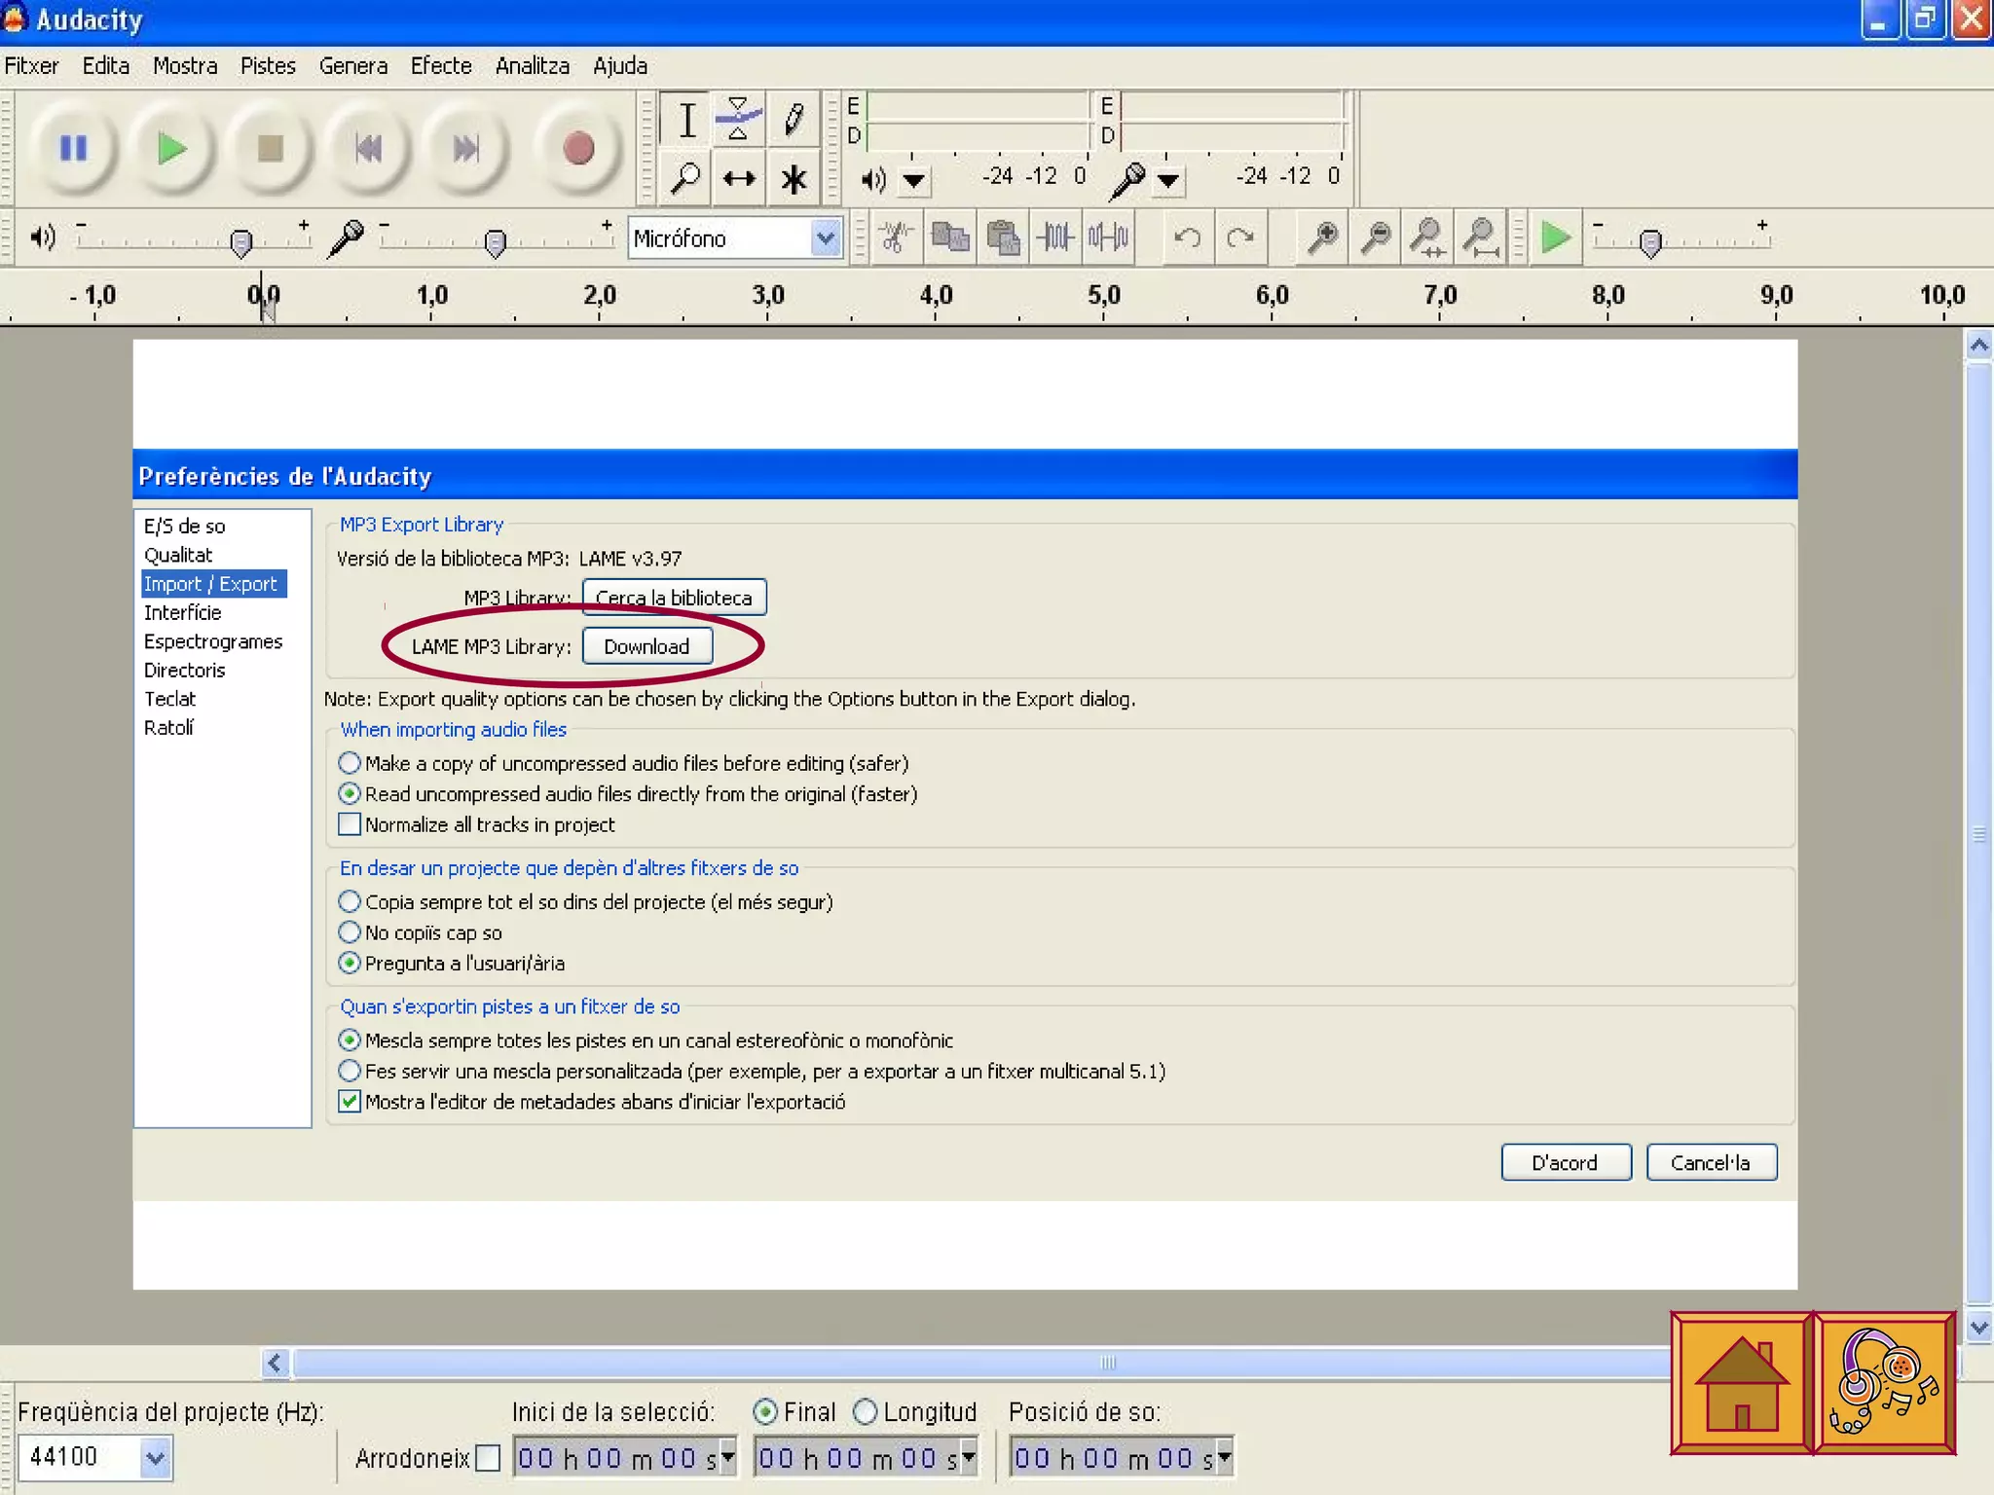Click the Zoom In magnifier icon

1322,237
